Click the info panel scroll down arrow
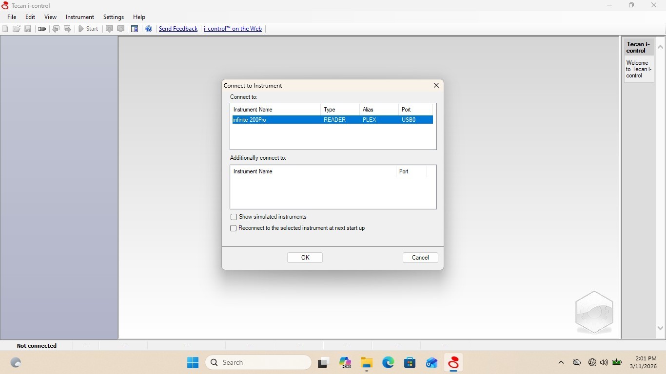The image size is (666, 374). 661,328
